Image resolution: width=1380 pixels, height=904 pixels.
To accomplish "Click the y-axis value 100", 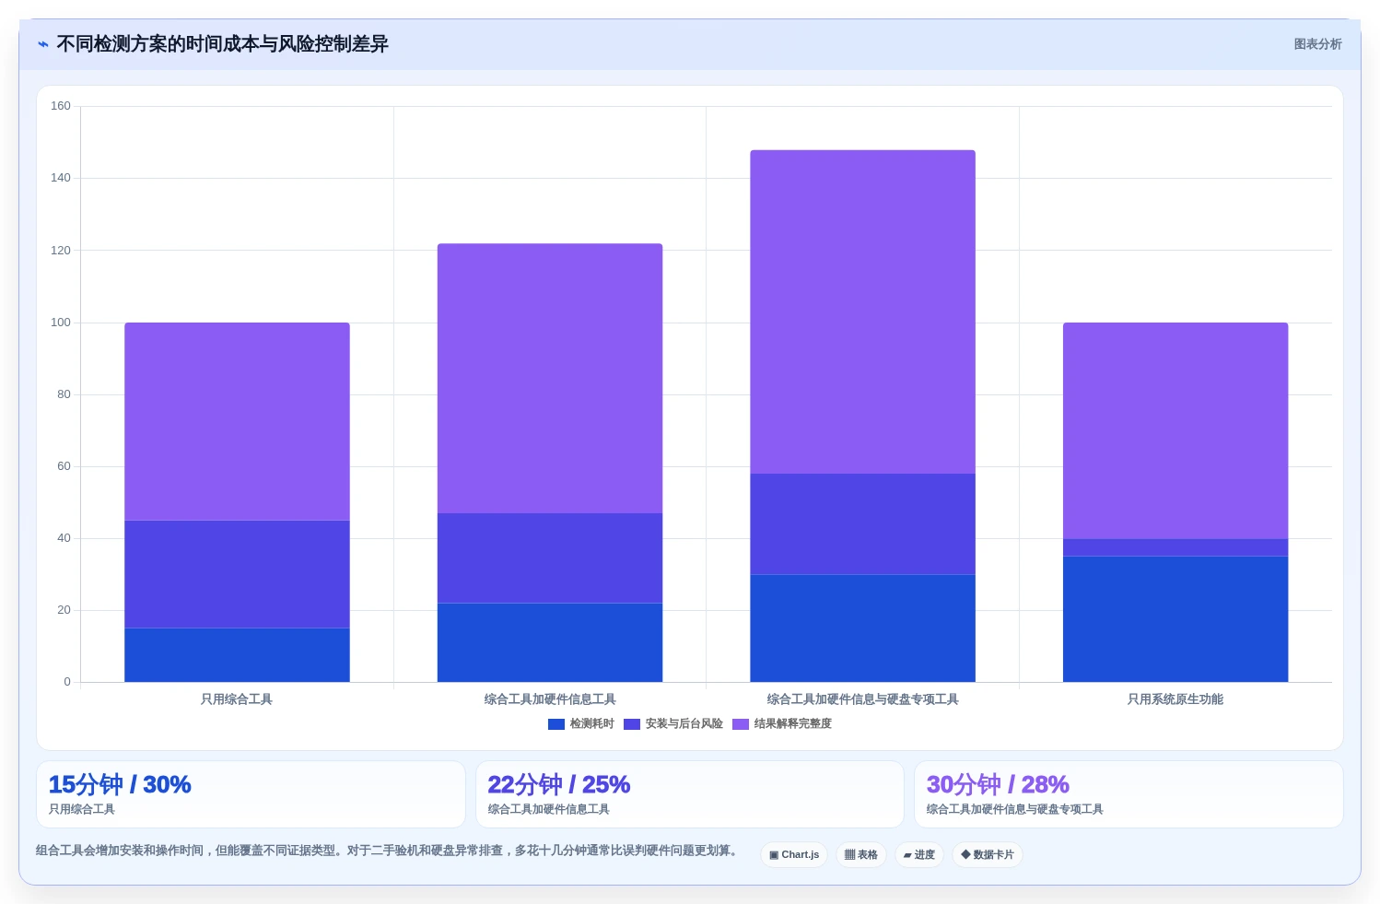I will pyautogui.click(x=61, y=323).
